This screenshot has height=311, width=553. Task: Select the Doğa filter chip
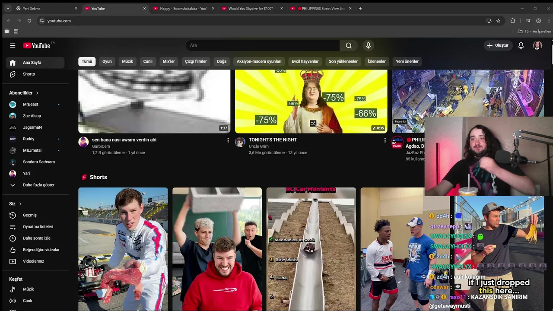click(x=222, y=61)
